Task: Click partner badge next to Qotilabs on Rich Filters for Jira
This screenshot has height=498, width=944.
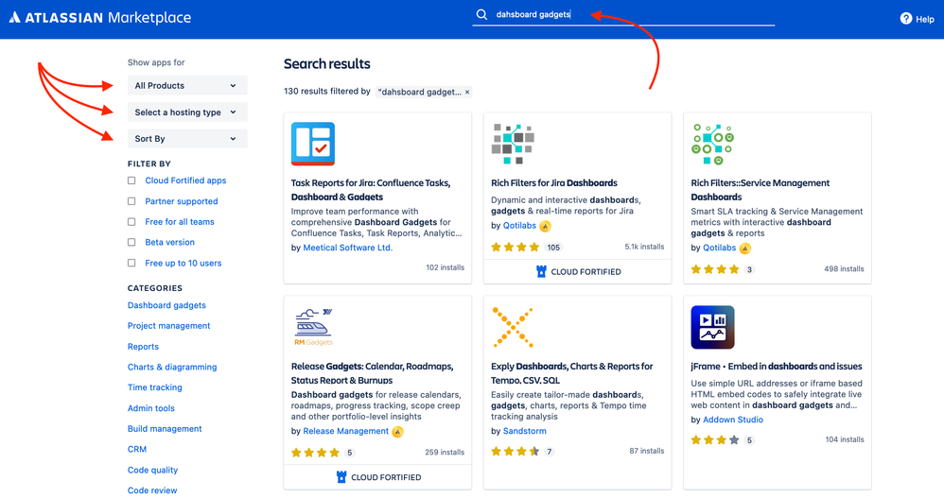Action: click(x=545, y=226)
